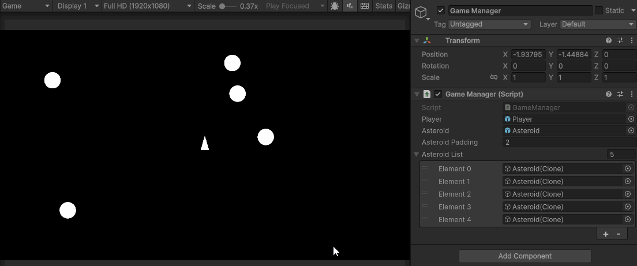Open object picker for Element 4
This screenshot has width=637, height=266.
click(x=628, y=219)
